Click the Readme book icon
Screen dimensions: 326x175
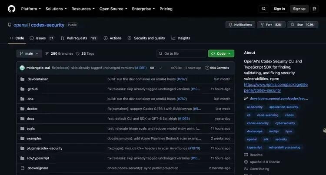pos(246,155)
